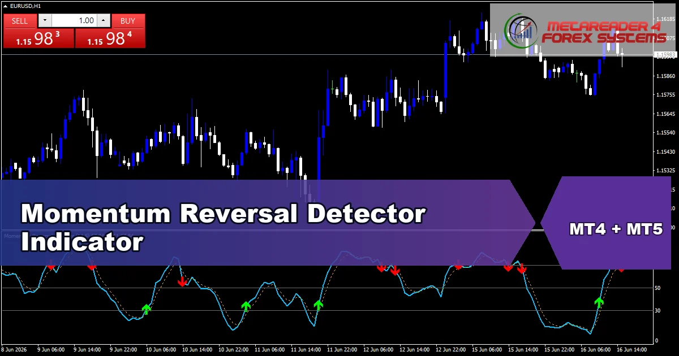Click price scale value 1.15325
Viewport: 679px width, 356px height.
(665, 170)
